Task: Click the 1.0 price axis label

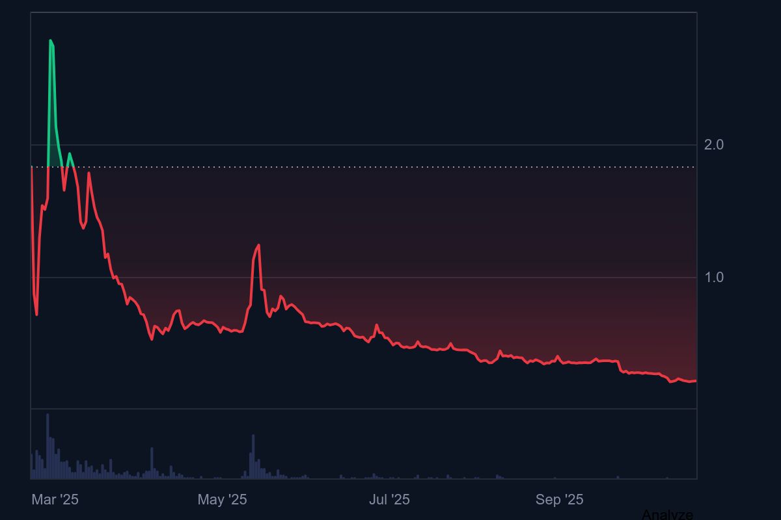Action: coord(714,278)
